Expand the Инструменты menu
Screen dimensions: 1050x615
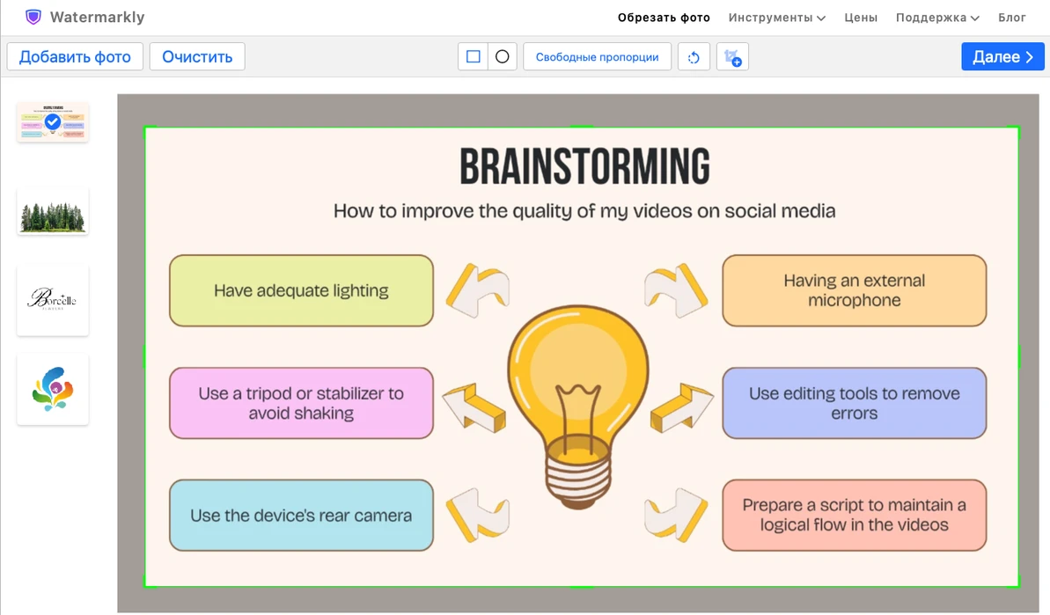pyautogui.click(x=777, y=18)
